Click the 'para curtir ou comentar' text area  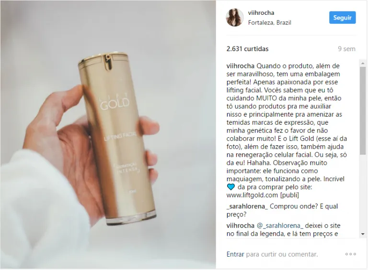point(282,254)
